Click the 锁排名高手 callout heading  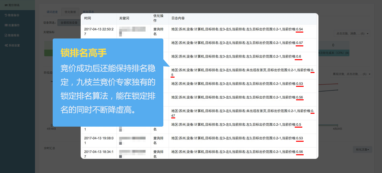coord(84,53)
